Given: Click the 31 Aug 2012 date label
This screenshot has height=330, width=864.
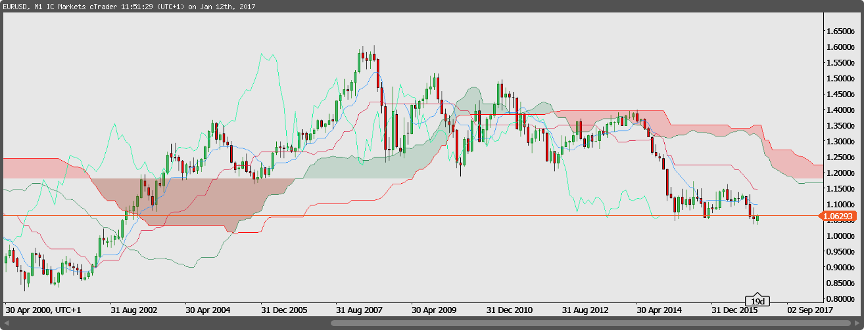Looking at the screenshot, I should click(585, 309).
